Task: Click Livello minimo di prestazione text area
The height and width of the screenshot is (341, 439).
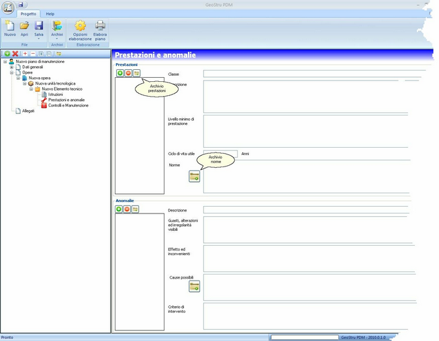Action: click(305, 131)
